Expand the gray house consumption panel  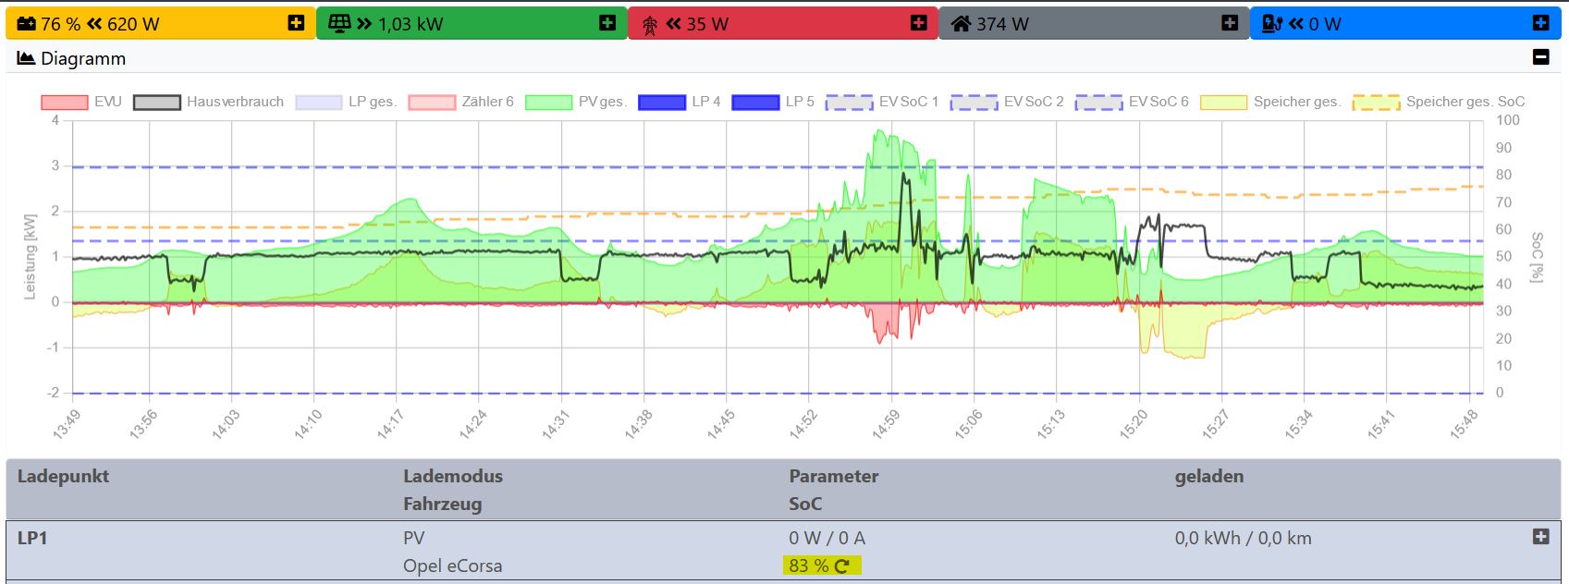click(x=1230, y=23)
